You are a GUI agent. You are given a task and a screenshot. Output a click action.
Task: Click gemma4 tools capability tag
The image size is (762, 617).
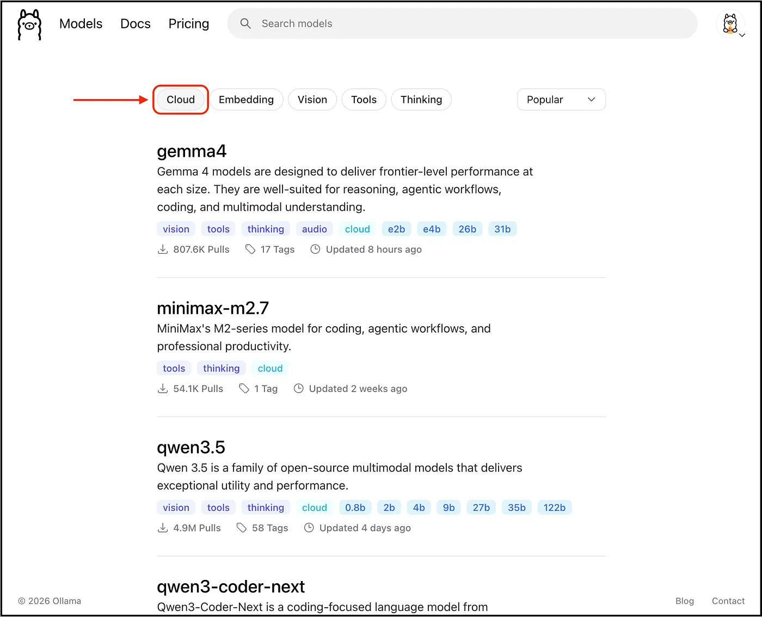pos(218,229)
